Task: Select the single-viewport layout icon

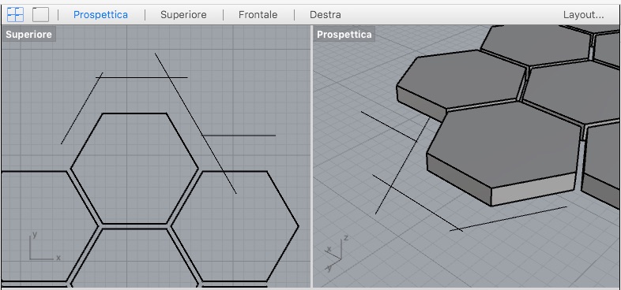Action: click(40, 15)
